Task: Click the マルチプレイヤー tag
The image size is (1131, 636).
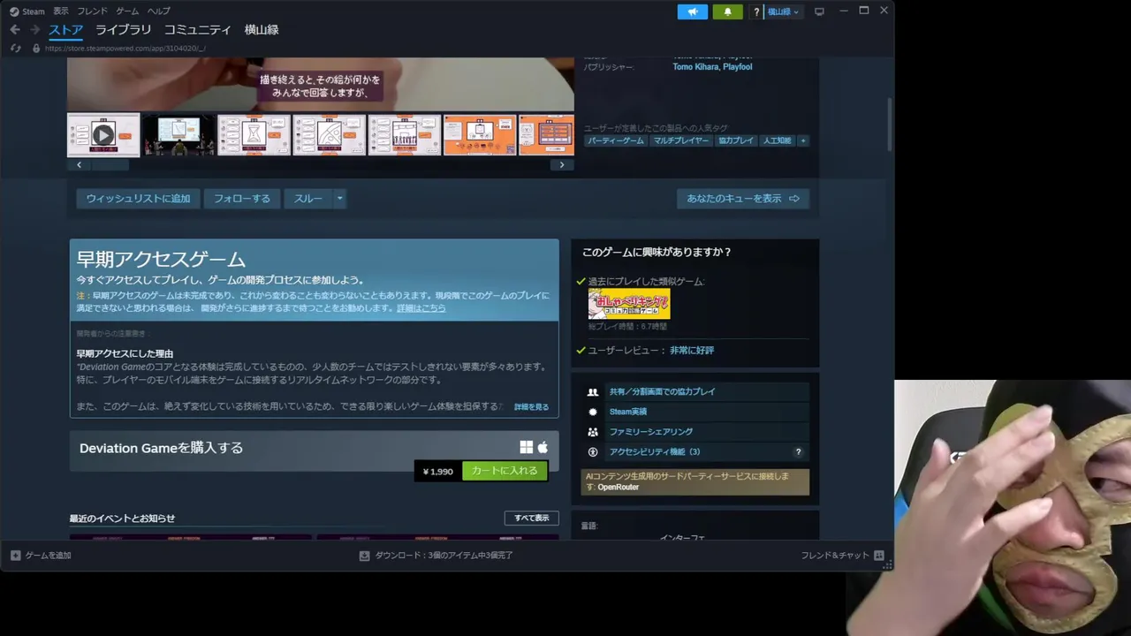Action: (x=681, y=140)
